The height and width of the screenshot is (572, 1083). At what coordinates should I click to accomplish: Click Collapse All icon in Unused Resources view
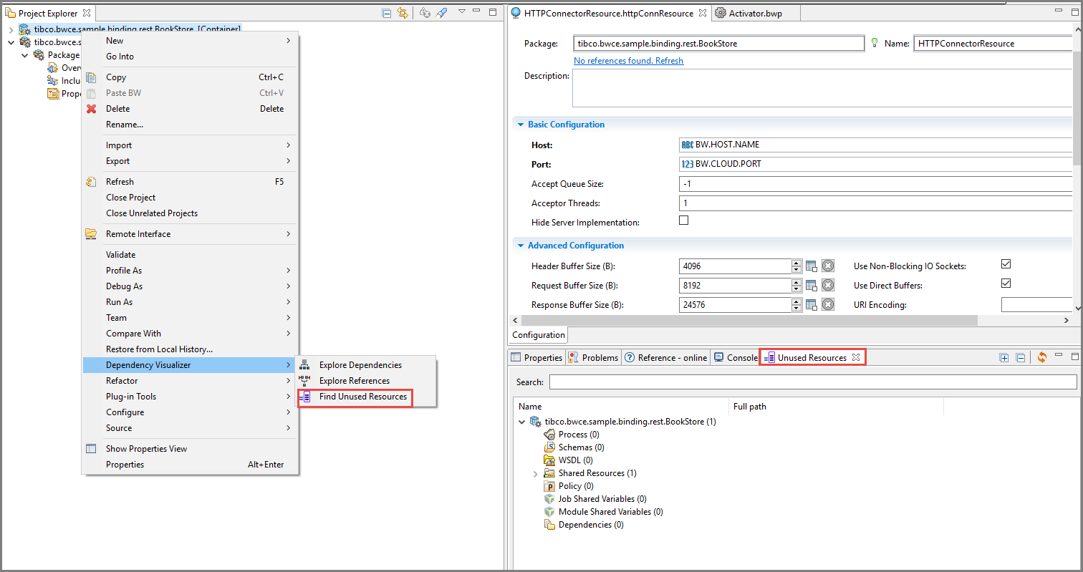coord(1020,357)
